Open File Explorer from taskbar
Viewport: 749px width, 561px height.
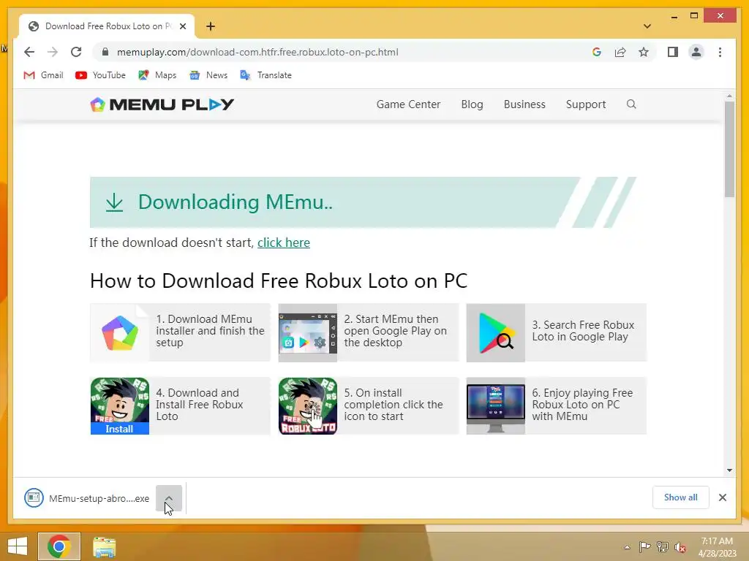coord(104,546)
